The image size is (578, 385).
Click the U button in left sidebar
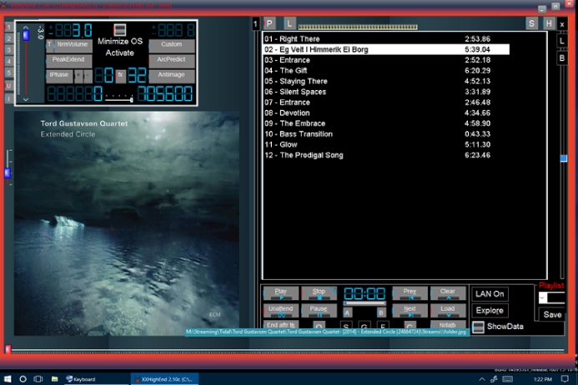click(9, 86)
